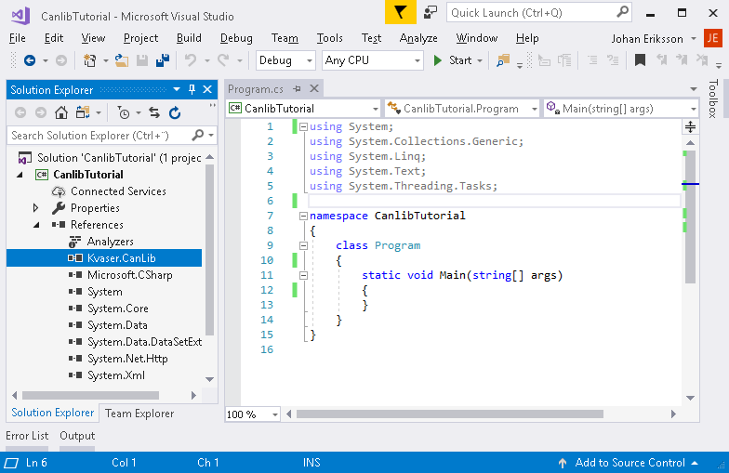
Task: Collapse the CanlibTutorial project node
Action: coord(20,175)
